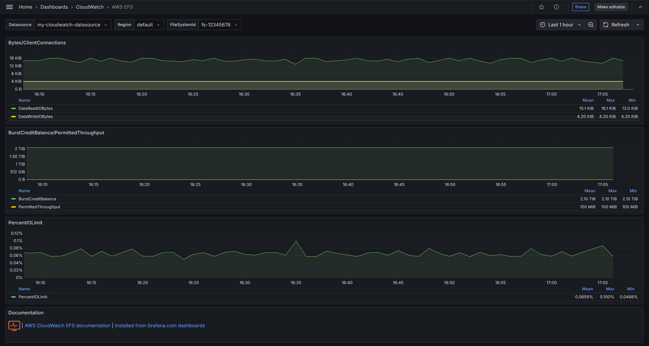Click the DataWriteIOBytes yellow color swatch
This screenshot has width=649, height=346.
13,116
